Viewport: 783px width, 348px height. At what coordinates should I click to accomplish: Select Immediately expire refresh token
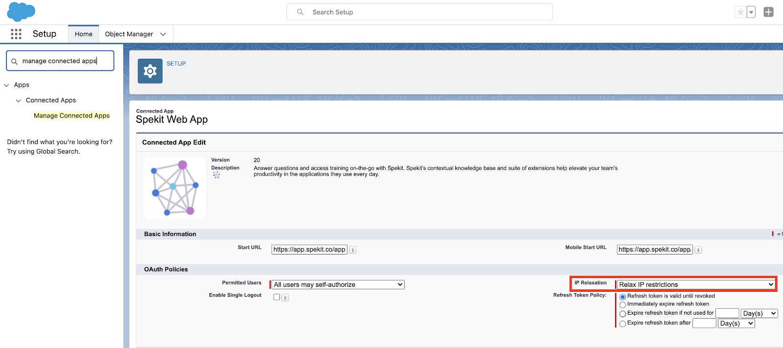623,304
